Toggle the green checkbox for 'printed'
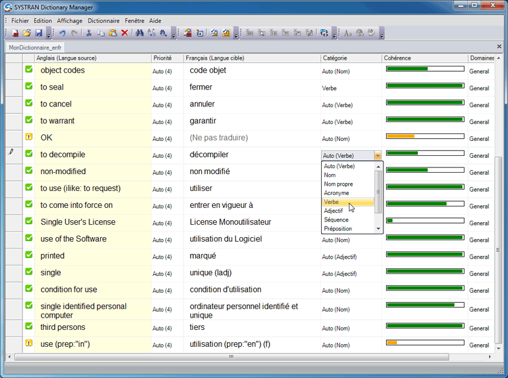This screenshot has width=508, height=378. (x=29, y=255)
